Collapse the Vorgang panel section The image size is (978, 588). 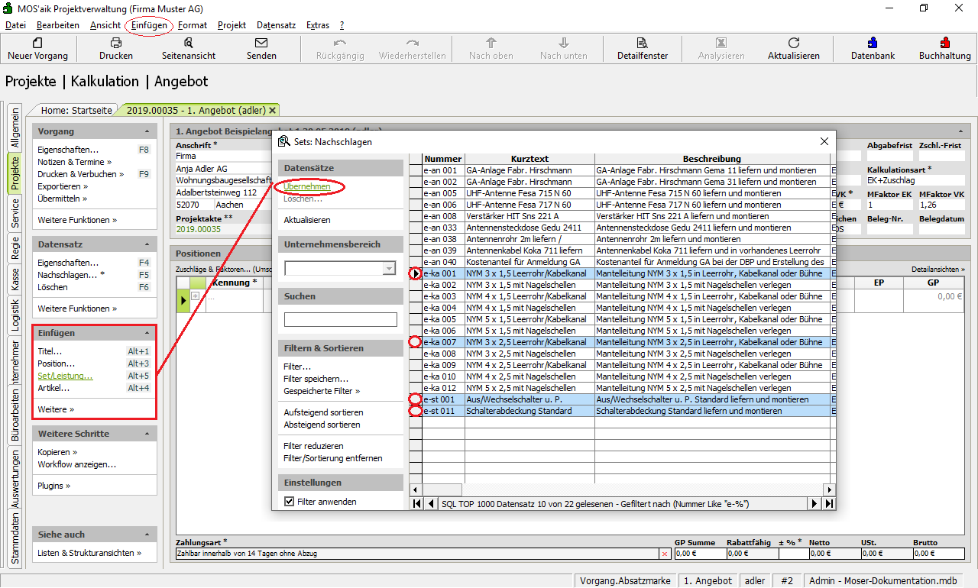click(146, 131)
